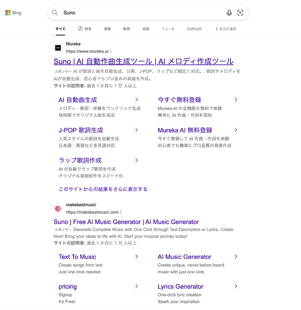This screenshot has height=310, width=301.
Task: Open Suno Free AI Music Generator headline
Action: [126, 222]
